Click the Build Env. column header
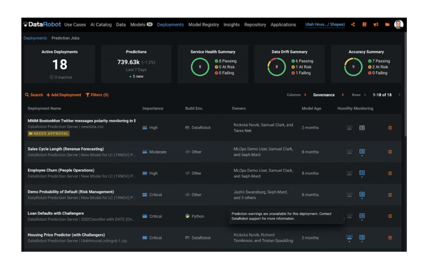This screenshot has height=269, width=425. (194, 109)
